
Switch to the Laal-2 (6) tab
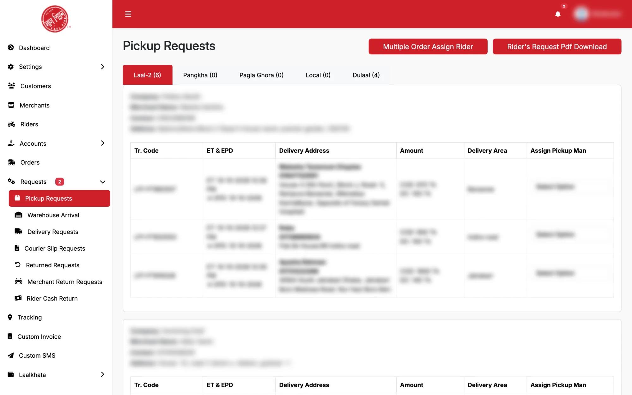148,75
